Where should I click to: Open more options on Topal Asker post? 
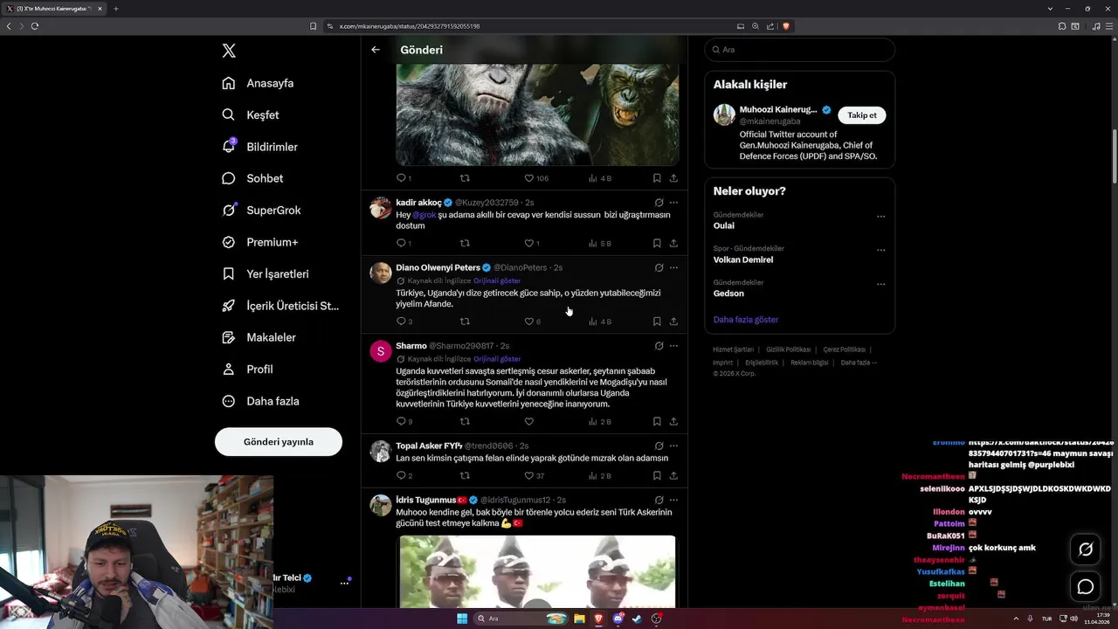(x=673, y=446)
